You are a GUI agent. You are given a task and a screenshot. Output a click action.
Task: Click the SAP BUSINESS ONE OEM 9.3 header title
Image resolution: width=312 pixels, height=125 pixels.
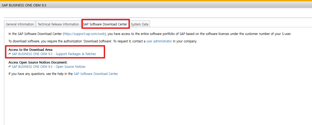point(24,5)
